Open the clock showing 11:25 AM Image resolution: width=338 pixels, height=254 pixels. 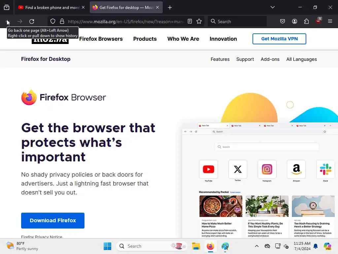[302, 246]
